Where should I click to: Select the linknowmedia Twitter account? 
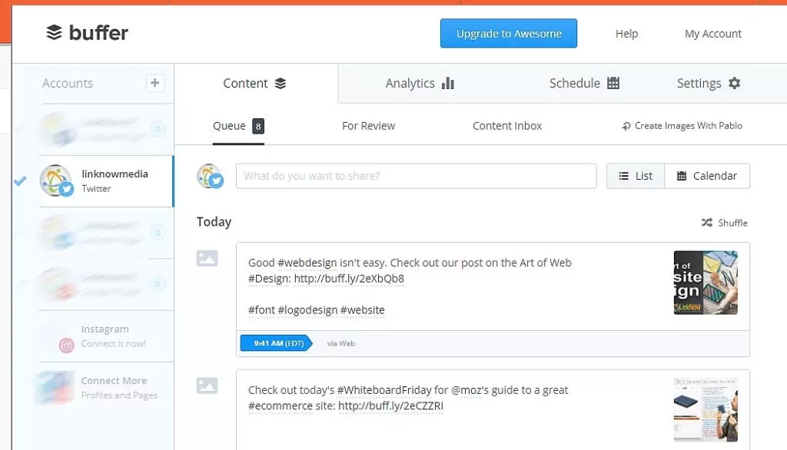106,181
